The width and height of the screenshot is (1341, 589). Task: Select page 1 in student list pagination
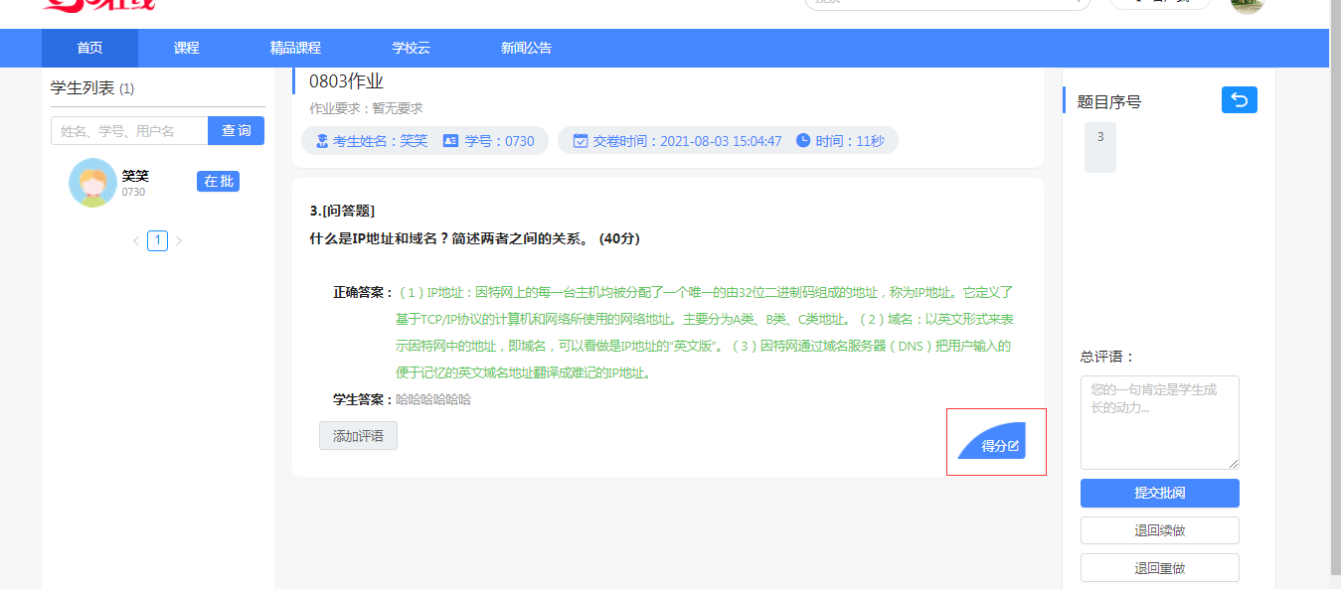pos(157,240)
